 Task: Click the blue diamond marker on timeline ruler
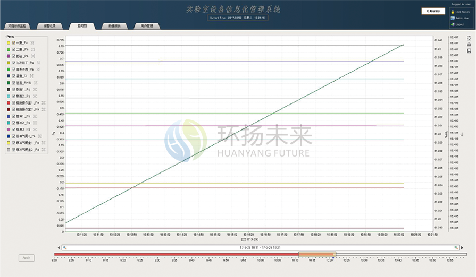click(x=333, y=258)
